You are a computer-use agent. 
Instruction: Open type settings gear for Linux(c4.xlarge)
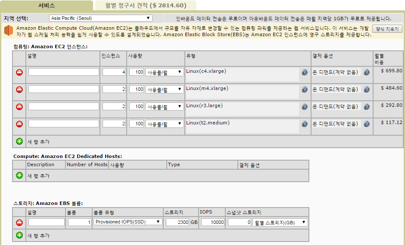click(305, 72)
